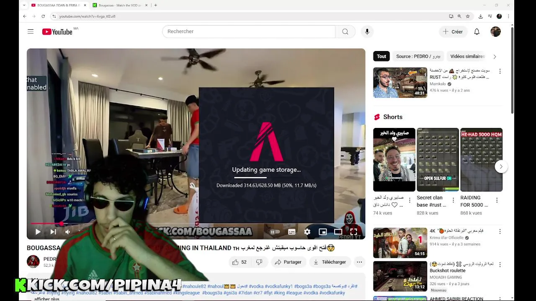Open the browser zoom magnifier icon
536x301 pixels.
[x=459, y=16]
